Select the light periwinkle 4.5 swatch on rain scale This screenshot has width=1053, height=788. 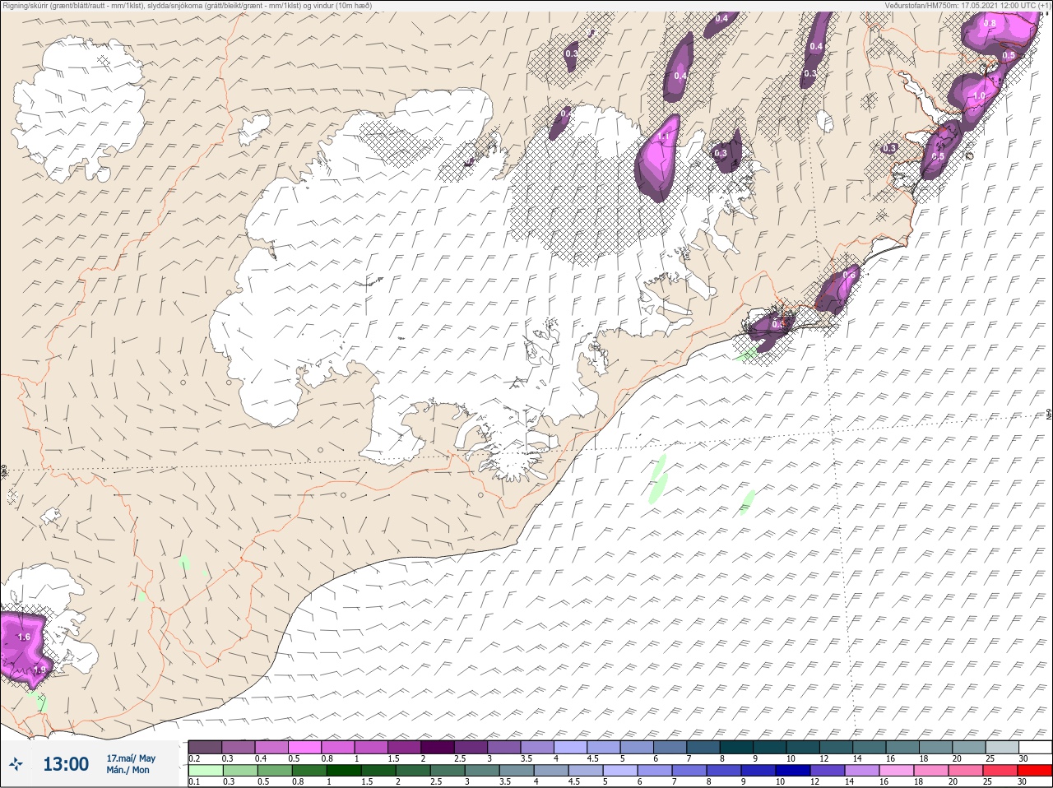pyautogui.click(x=586, y=771)
